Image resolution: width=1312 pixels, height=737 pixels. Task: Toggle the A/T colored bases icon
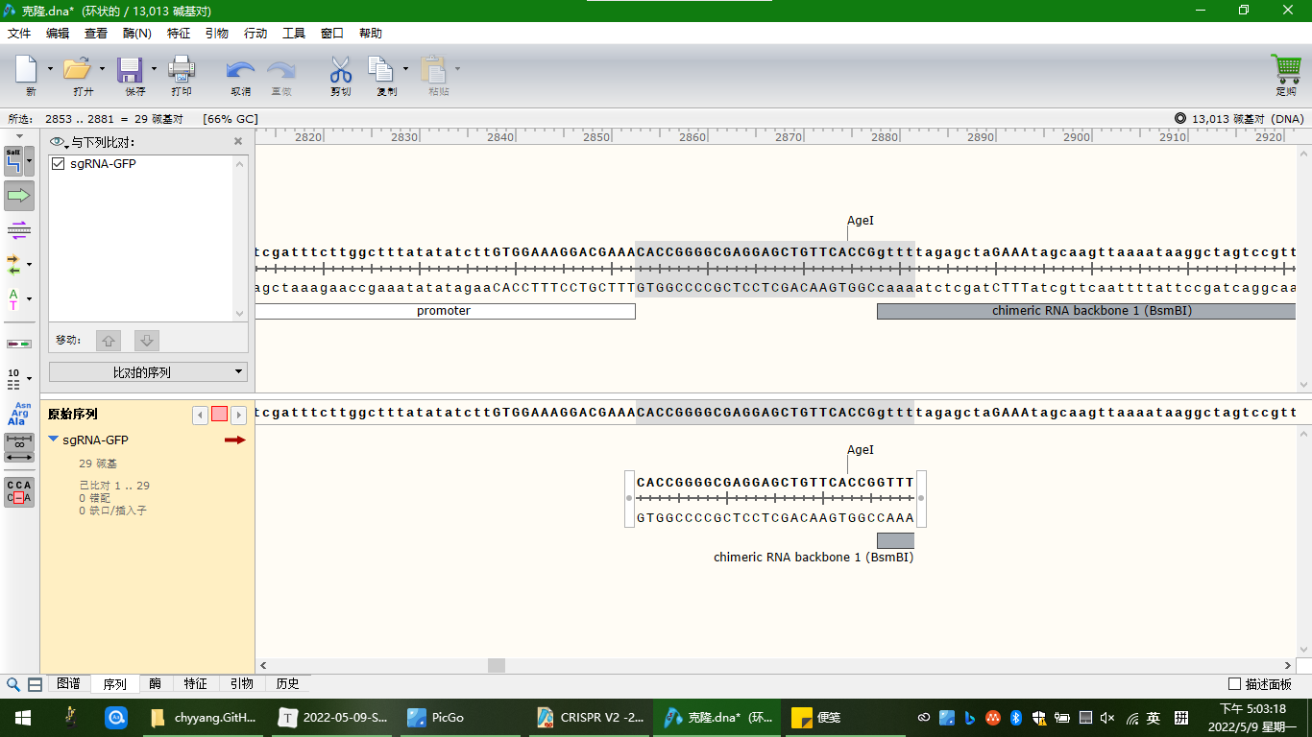[x=13, y=299]
